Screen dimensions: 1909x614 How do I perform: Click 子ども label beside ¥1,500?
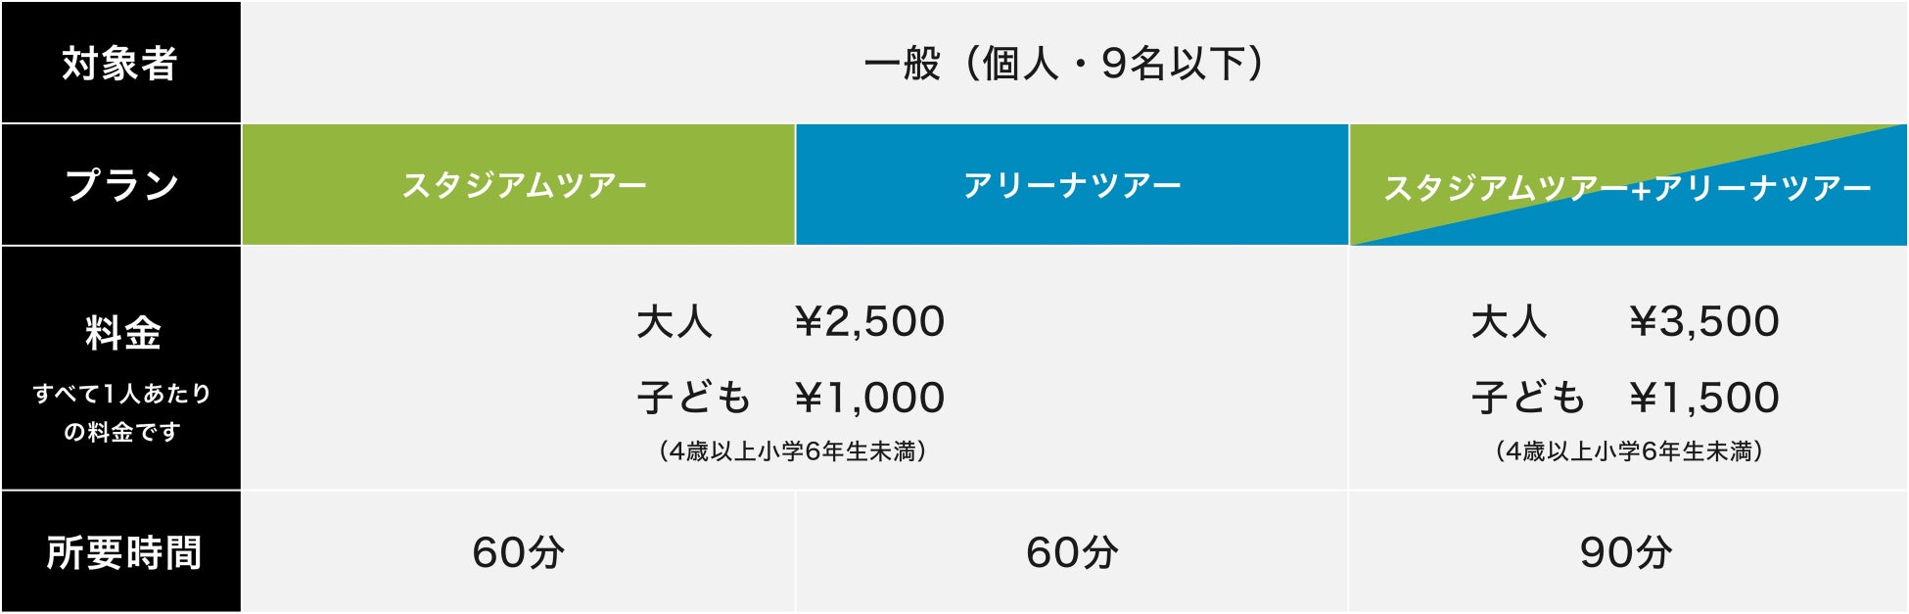(1528, 399)
